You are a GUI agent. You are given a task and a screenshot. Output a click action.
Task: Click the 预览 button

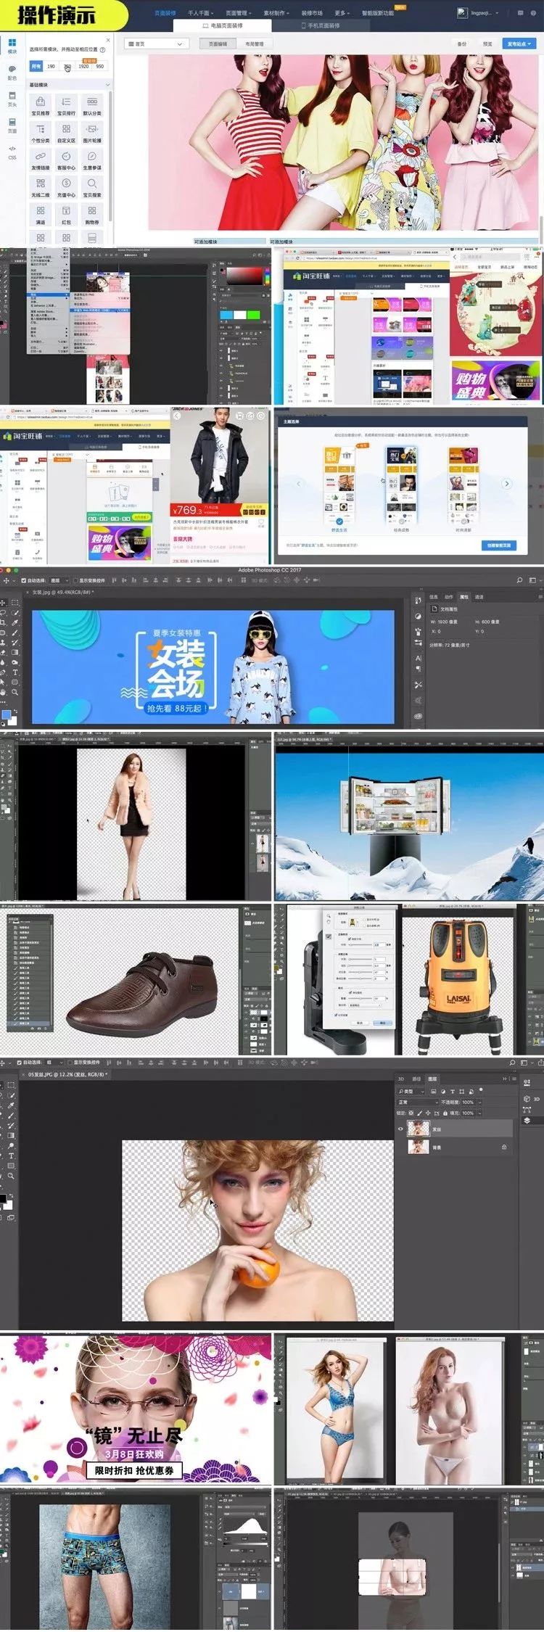pos(487,44)
